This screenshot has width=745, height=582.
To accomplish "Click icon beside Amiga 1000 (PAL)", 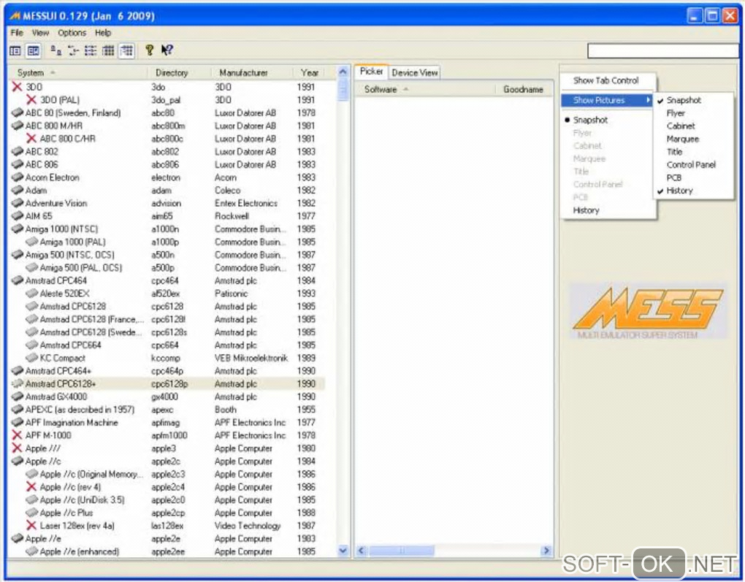I will coord(31,242).
